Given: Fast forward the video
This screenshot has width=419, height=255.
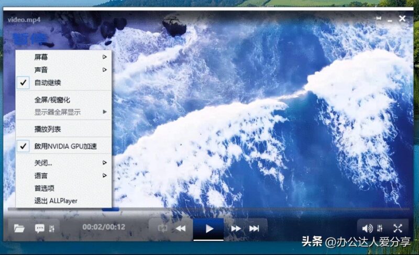Looking at the screenshot, I should pyautogui.click(x=236, y=229).
